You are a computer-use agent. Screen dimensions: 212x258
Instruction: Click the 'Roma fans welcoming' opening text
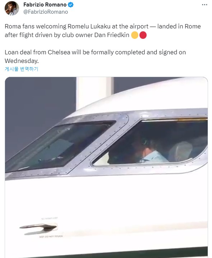(x=35, y=27)
